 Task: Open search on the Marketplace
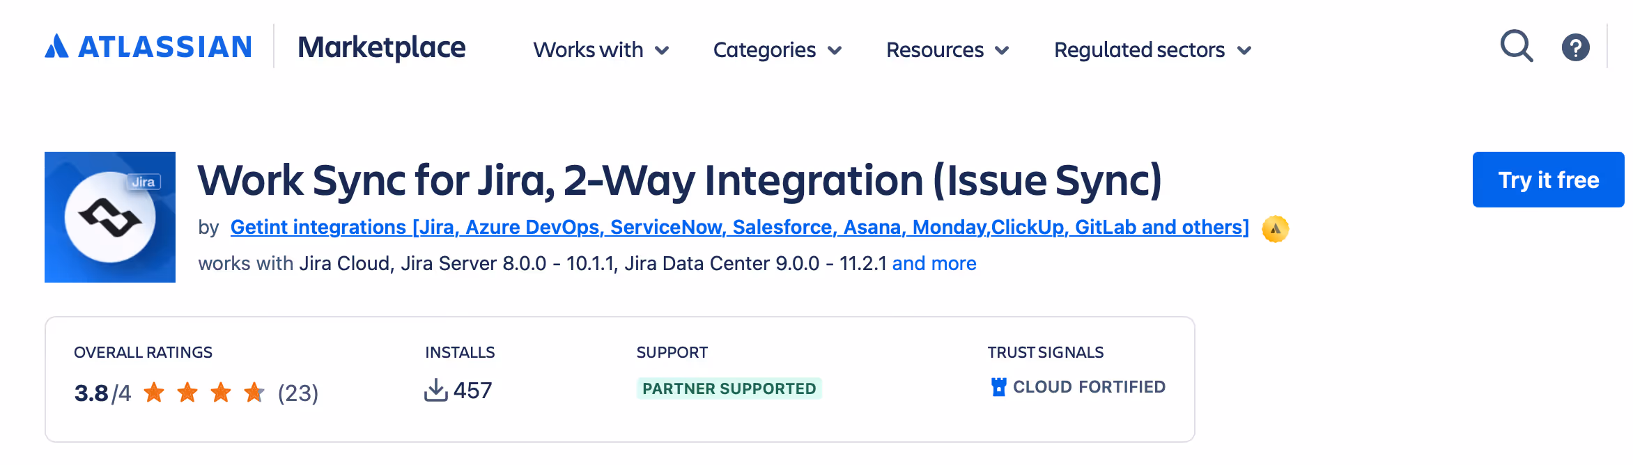coord(1516,46)
